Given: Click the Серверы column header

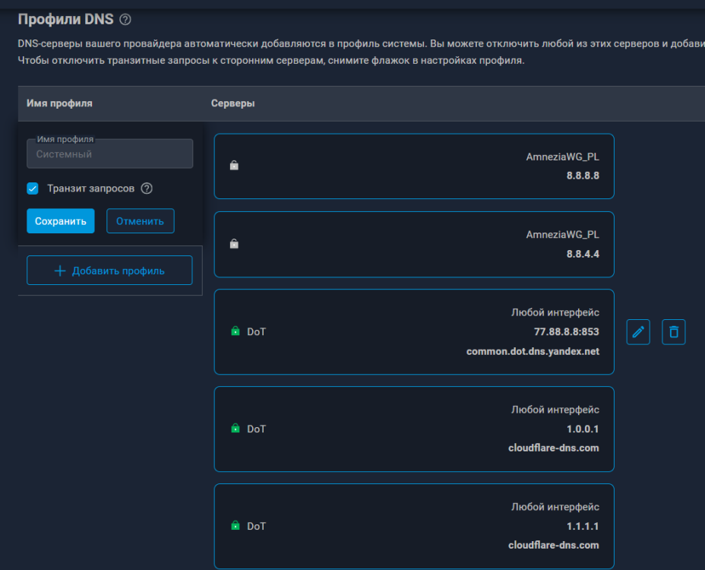Looking at the screenshot, I should (232, 103).
